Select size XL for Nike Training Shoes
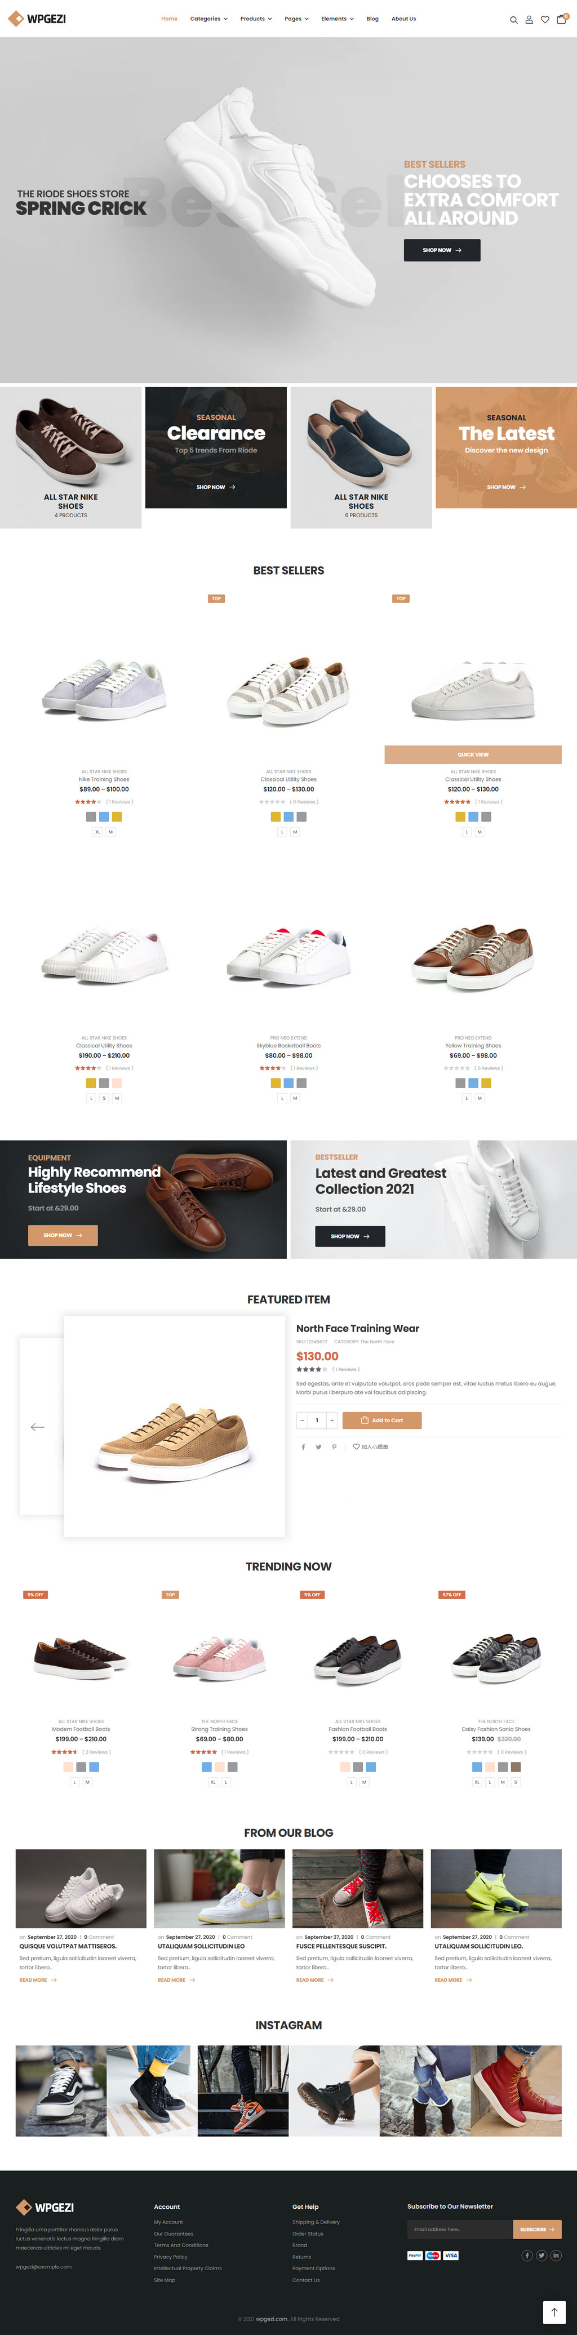This screenshot has height=2335, width=577. (98, 831)
